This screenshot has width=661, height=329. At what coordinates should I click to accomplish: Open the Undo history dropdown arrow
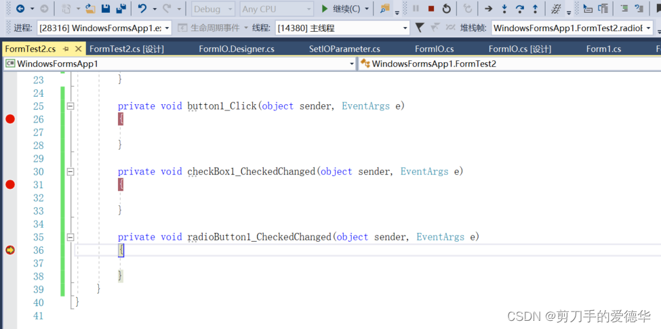155,9
